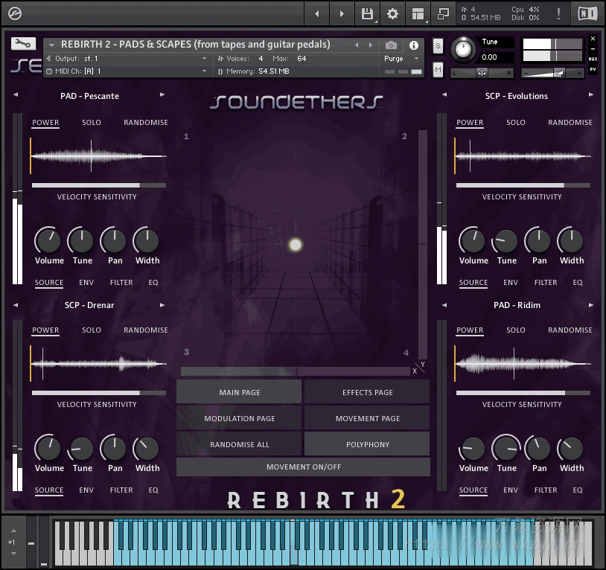
Task: Mute the instrument using the M button
Action: coord(438,69)
